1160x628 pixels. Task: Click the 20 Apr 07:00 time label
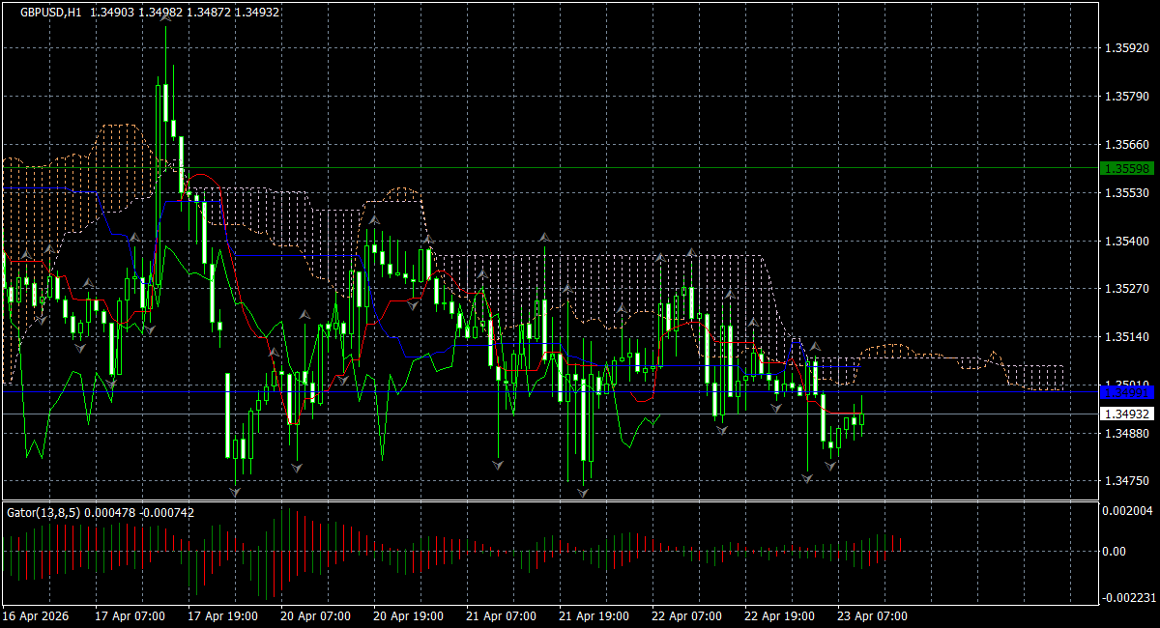315,615
